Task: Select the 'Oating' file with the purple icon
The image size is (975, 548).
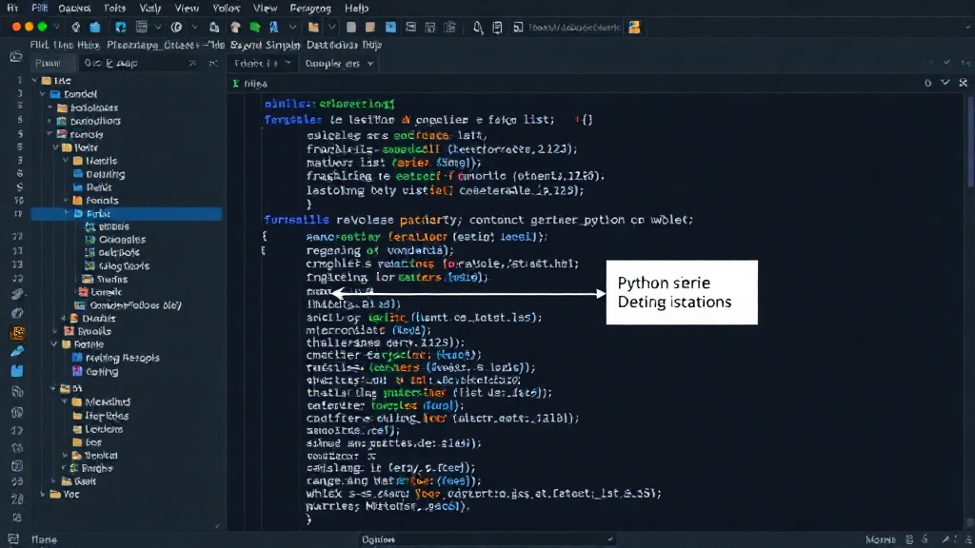Action: (95, 372)
